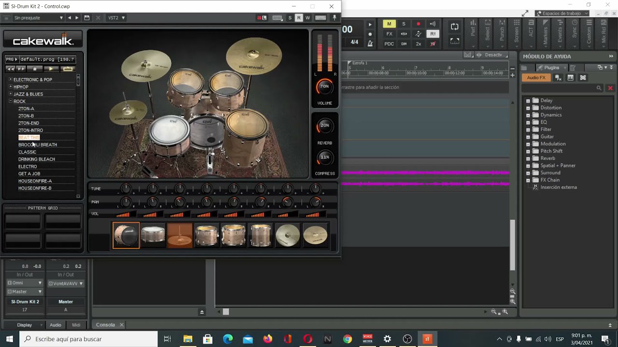Open File Explorer from taskbar

[188, 339]
